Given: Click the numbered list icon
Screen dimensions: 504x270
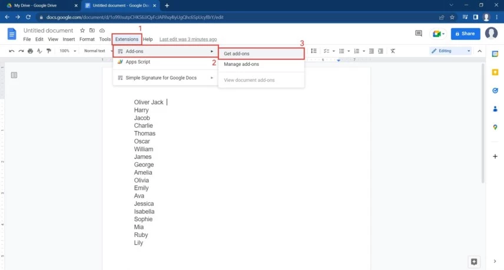Looking at the screenshot, I should 356,51.
